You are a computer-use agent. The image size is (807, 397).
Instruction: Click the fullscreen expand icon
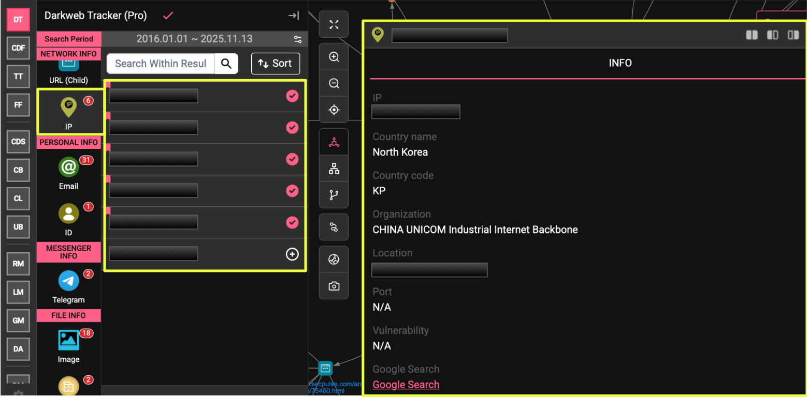[x=334, y=24]
